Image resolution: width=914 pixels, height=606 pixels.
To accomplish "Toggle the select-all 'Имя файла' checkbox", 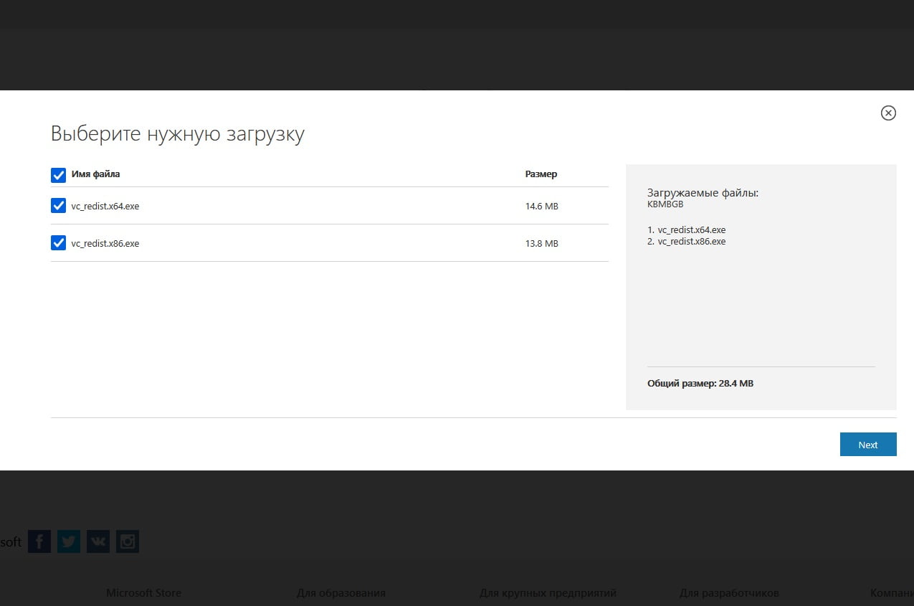I will (x=59, y=175).
